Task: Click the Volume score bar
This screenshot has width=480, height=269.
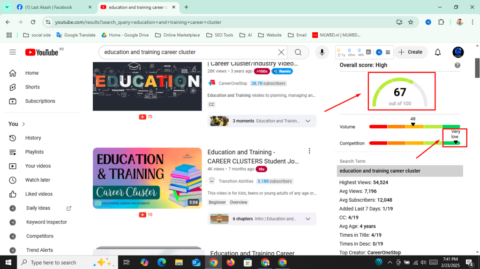Action: [x=414, y=127]
